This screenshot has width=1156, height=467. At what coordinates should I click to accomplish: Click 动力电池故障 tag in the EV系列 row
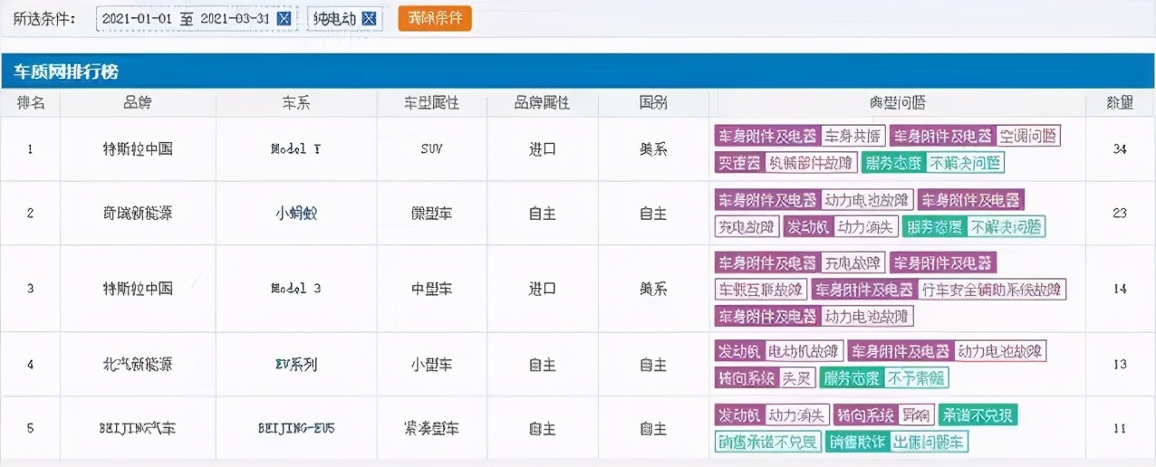tap(1000, 351)
